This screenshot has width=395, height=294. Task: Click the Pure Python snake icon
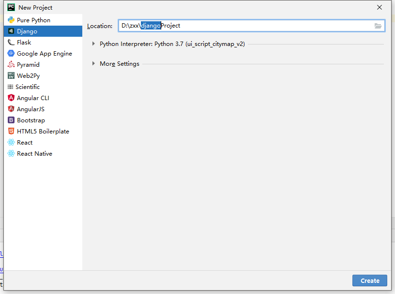click(x=11, y=20)
